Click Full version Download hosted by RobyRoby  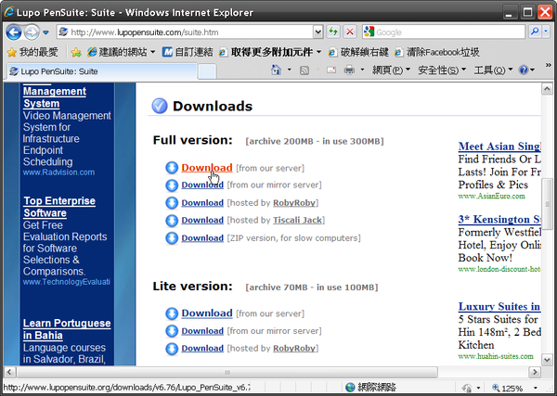tap(202, 202)
